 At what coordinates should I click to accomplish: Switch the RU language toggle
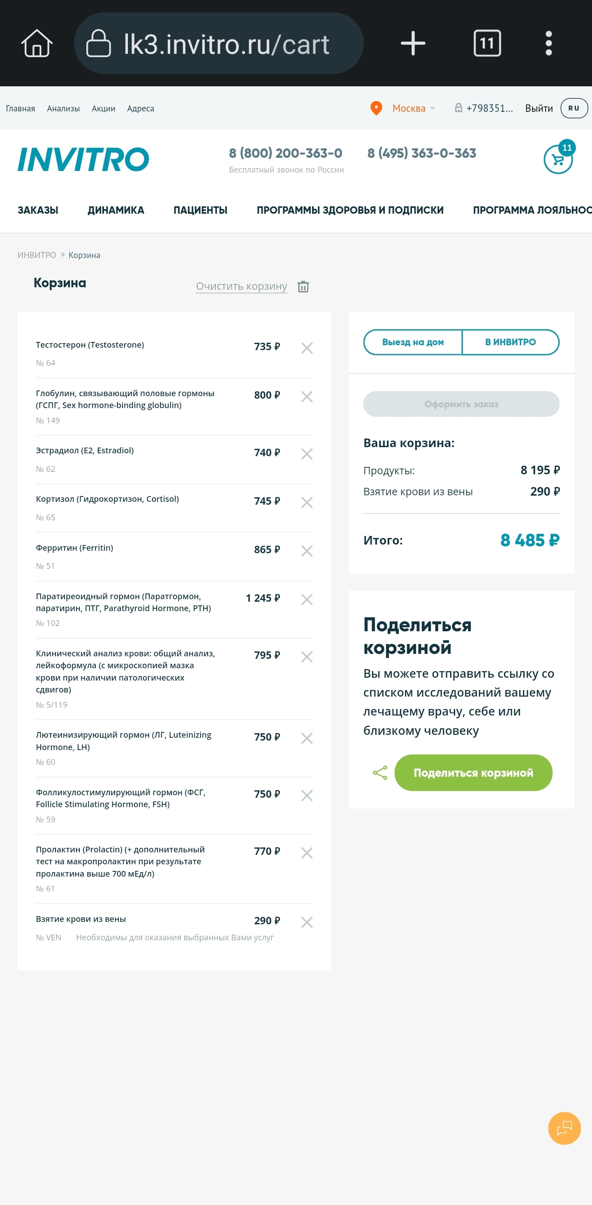(x=574, y=108)
